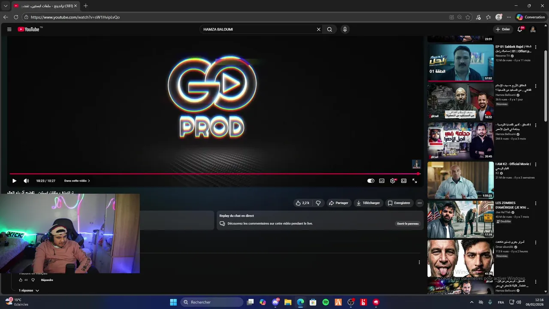549x309 pixels.
Task: Toggle subtitles captions button in player
Action: (382, 181)
